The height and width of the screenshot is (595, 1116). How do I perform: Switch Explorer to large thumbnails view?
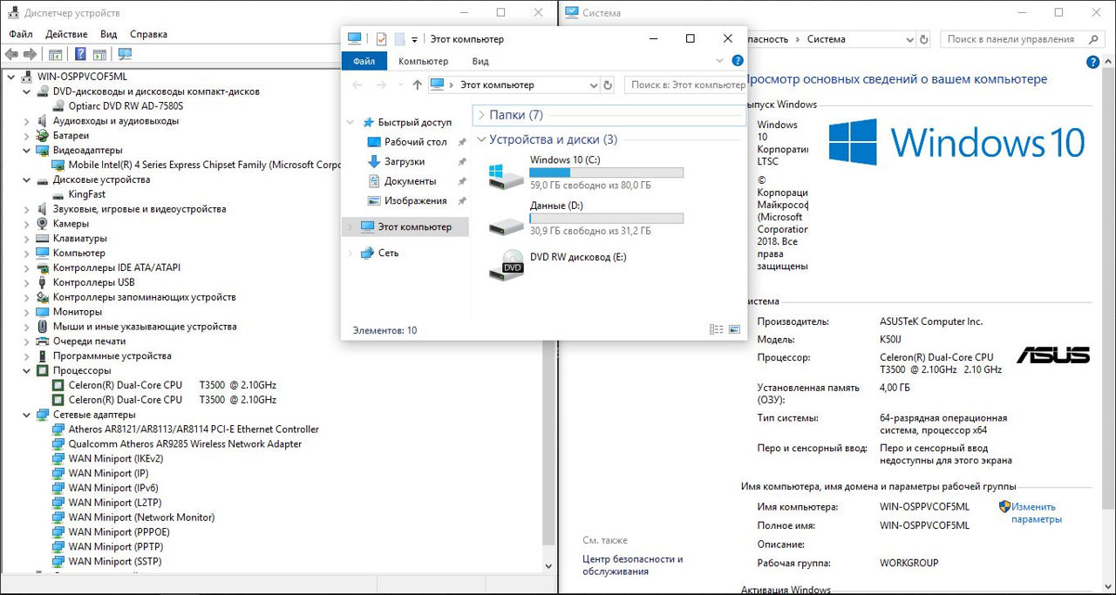pyautogui.click(x=734, y=330)
